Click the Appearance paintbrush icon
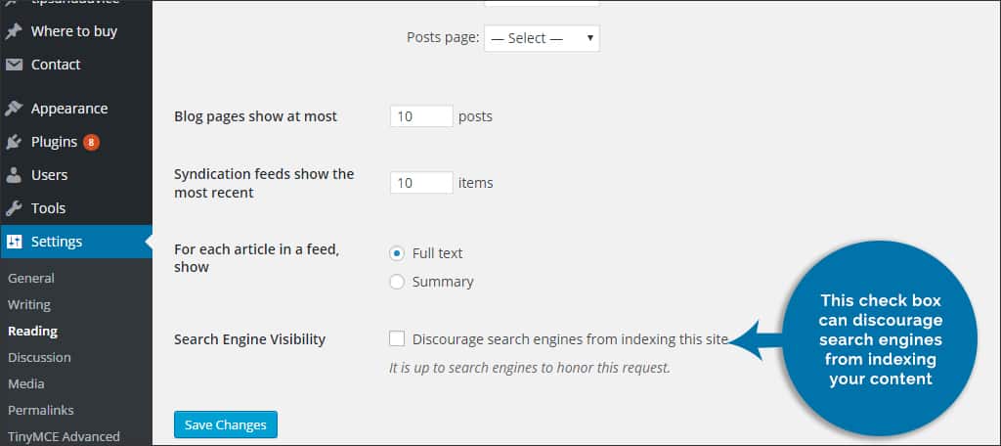This screenshot has height=446, width=1001. [14, 109]
